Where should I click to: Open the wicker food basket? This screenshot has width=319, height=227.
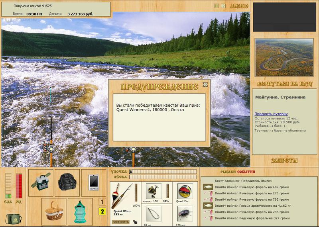(54, 211)
